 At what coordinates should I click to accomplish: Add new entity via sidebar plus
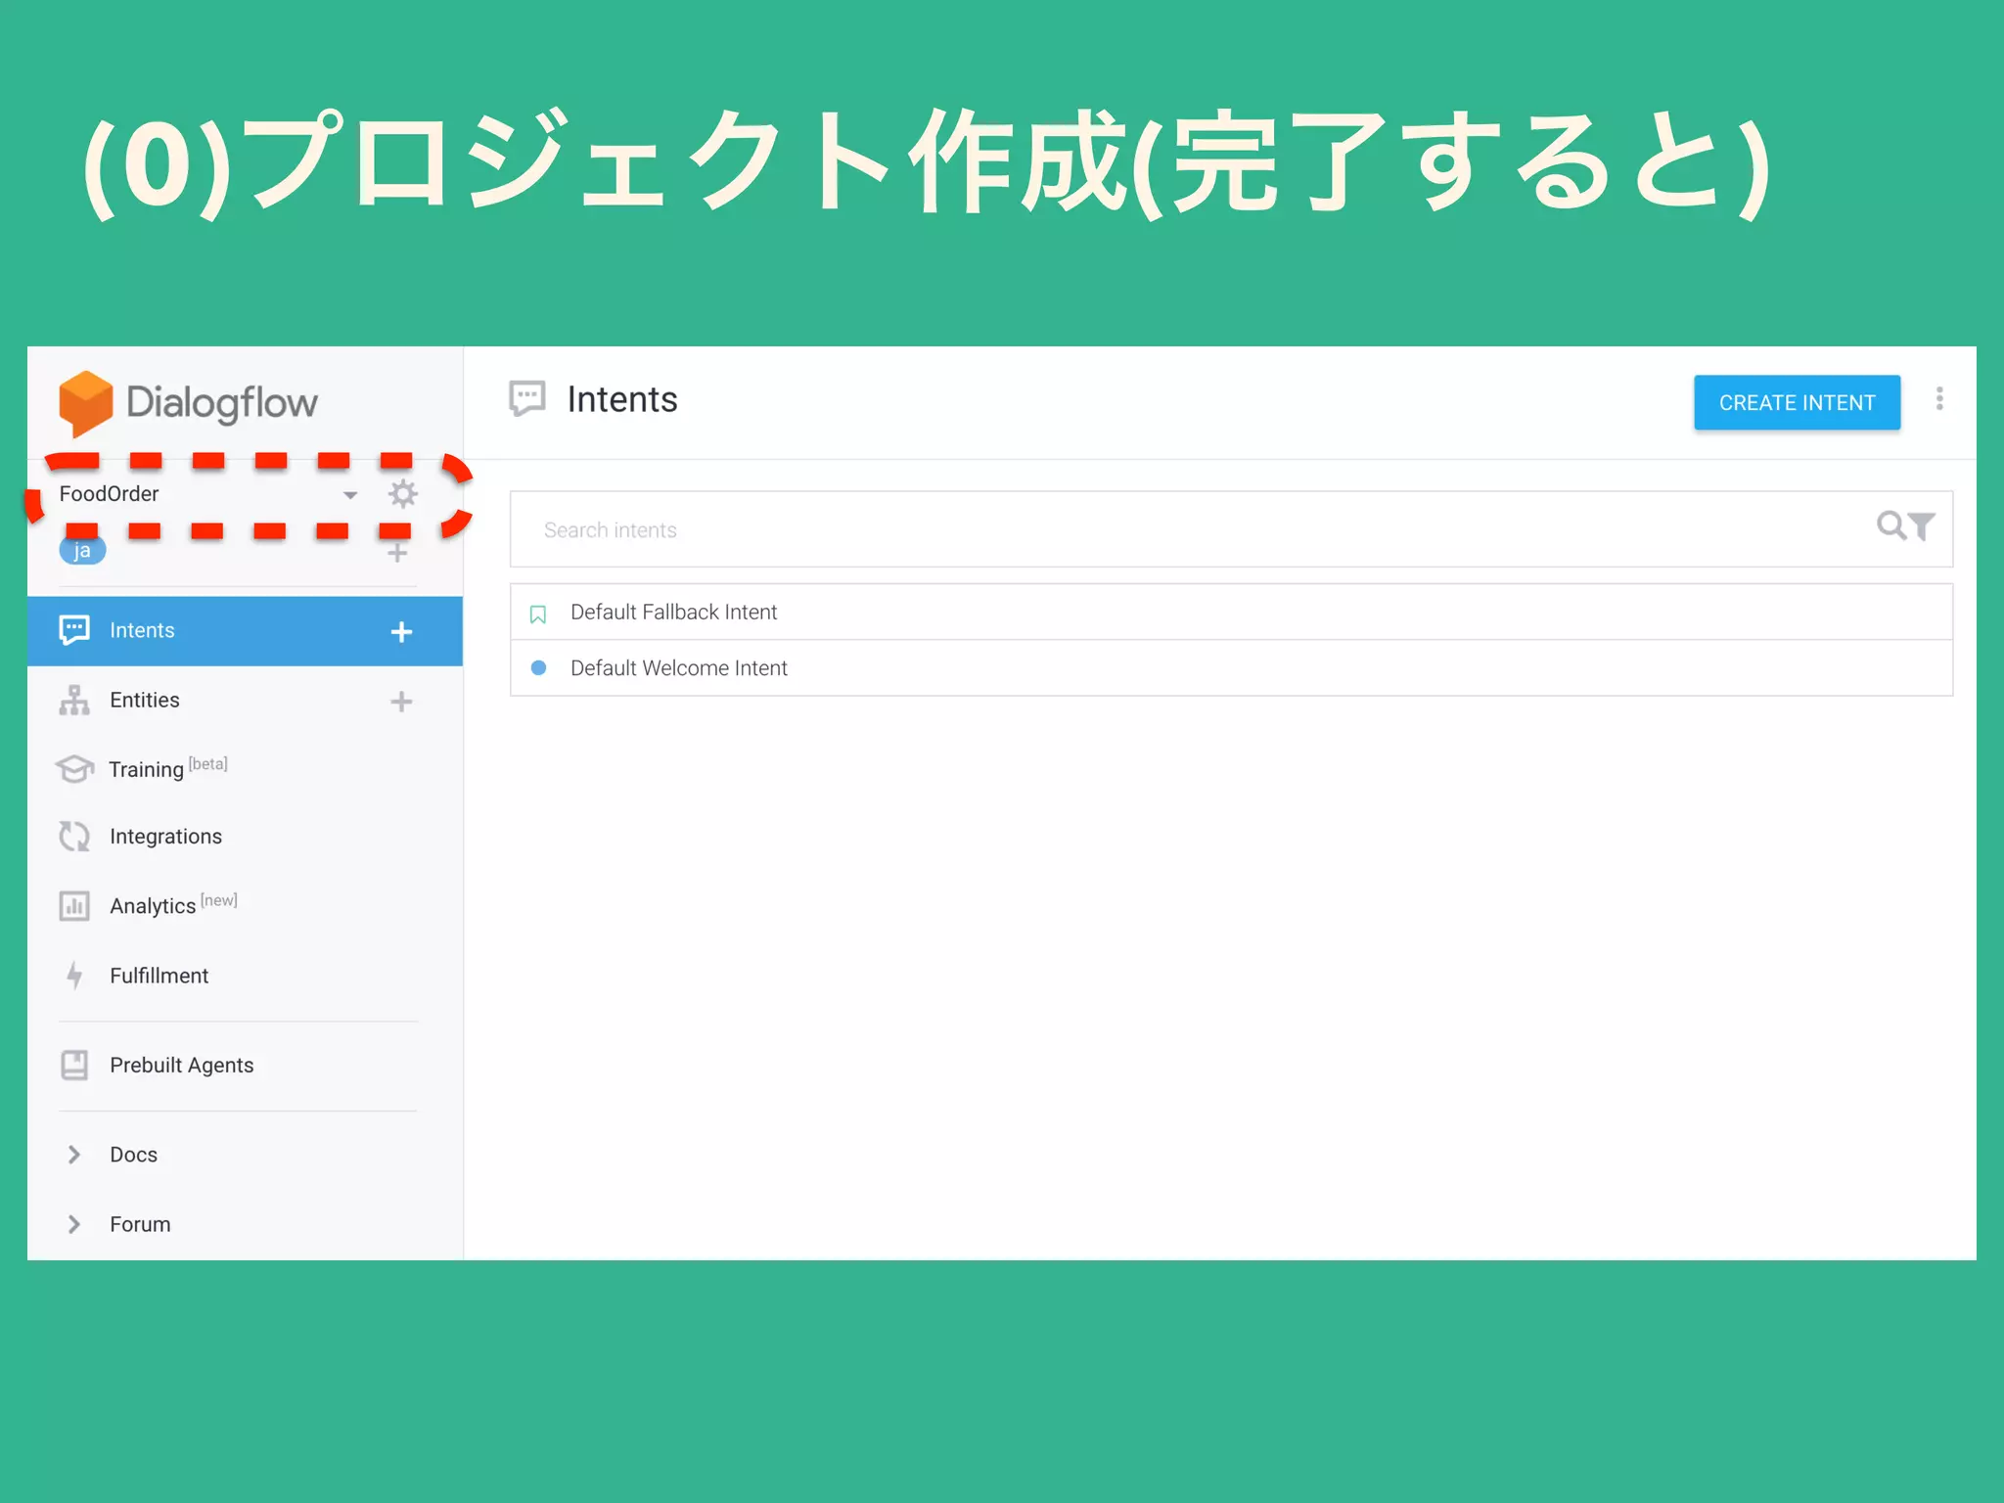401,702
